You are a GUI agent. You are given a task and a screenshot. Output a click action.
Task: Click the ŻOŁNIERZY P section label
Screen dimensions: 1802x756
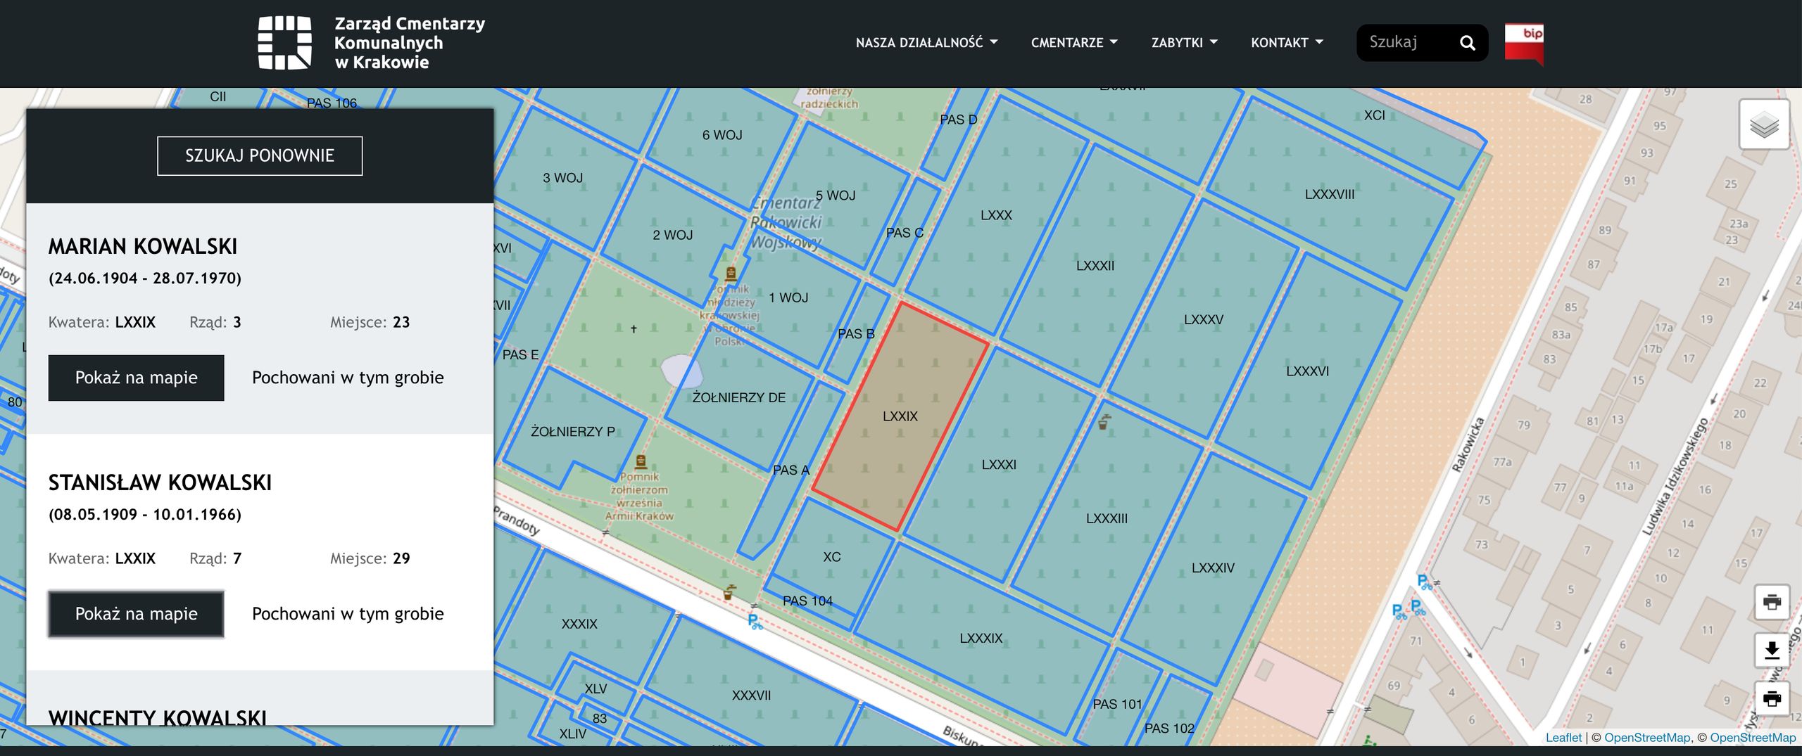(573, 432)
